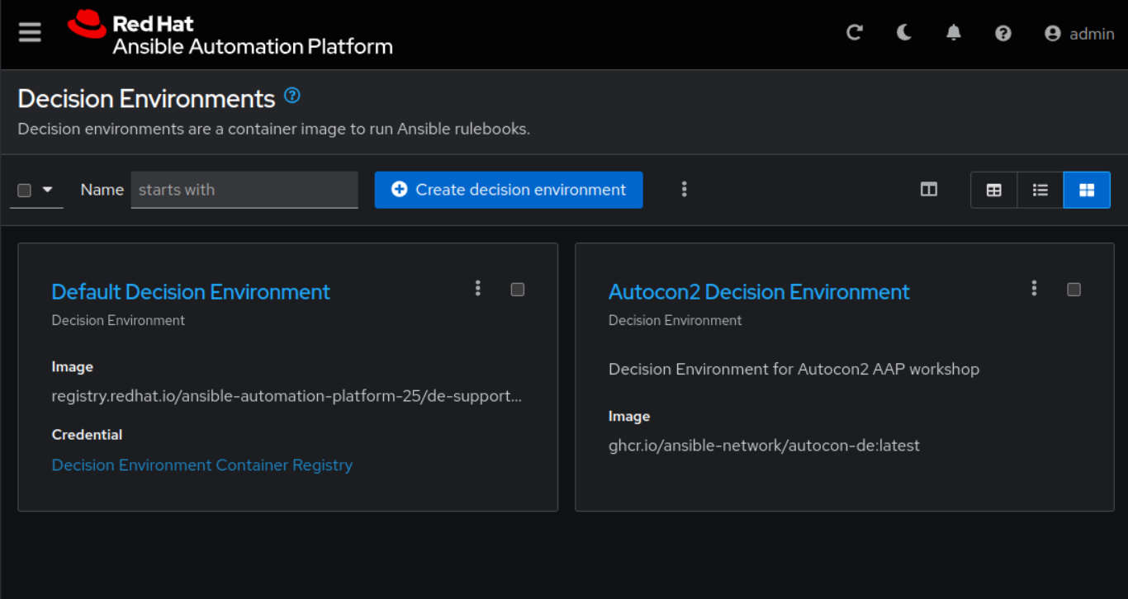Open notifications via the bell icon
The width and height of the screenshot is (1128, 599).
tap(954, 33)
